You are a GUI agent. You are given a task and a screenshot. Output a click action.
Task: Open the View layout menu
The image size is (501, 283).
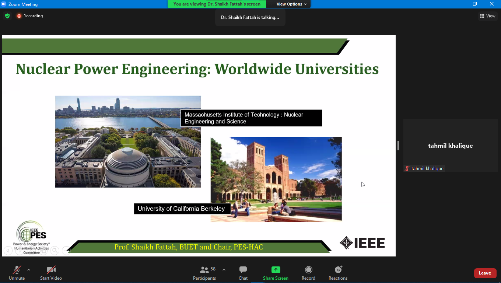click(x=487, y=16)
